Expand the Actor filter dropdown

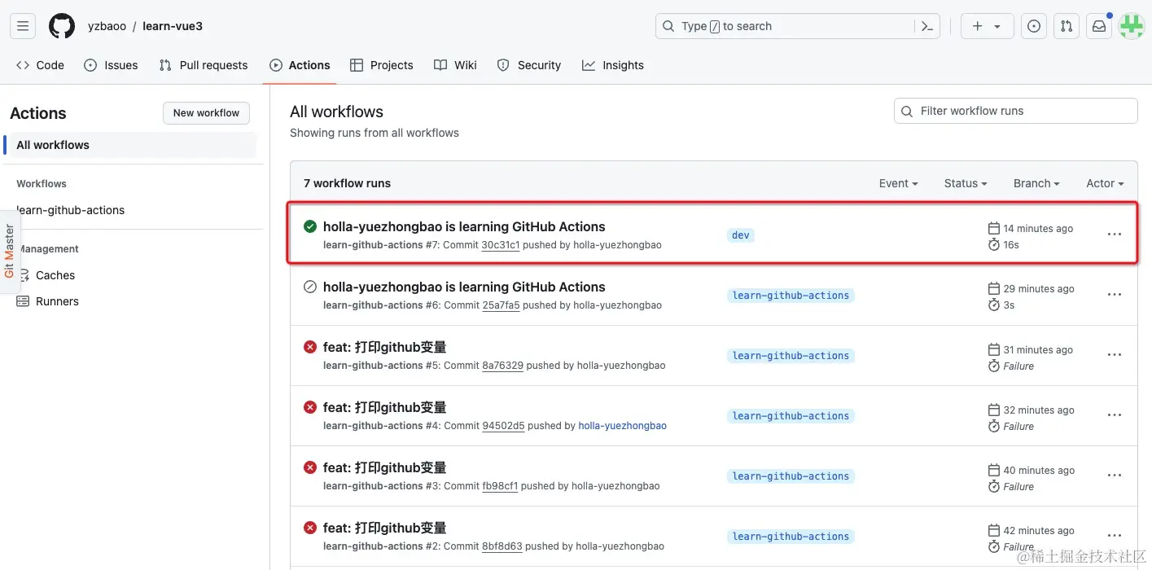click(1105, 183)
